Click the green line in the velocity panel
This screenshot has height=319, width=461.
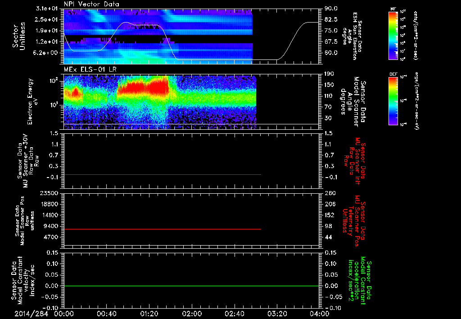point(191,286)
